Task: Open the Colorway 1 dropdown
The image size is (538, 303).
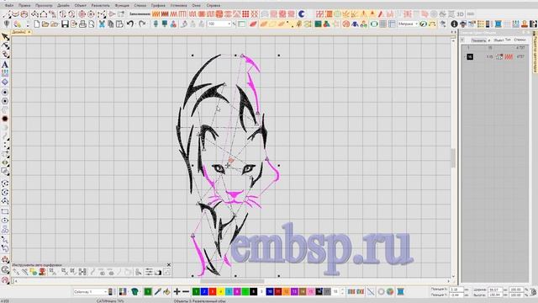Action: point(90,292)
